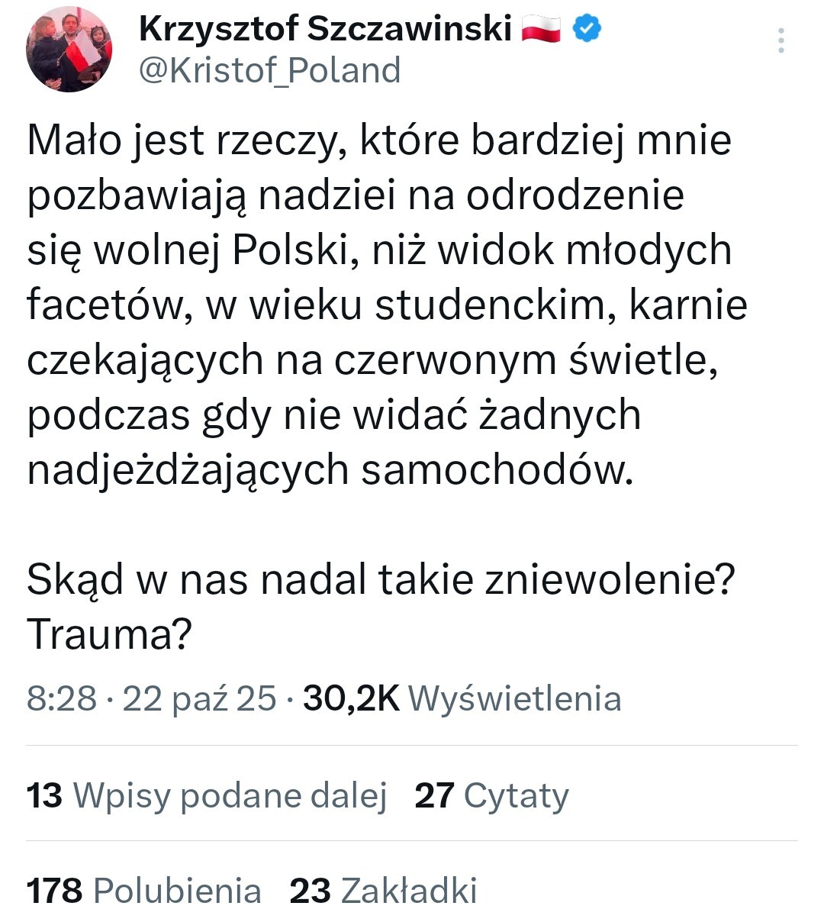Click the word "Trauma?" in the tweet
The height and width of the screenshot is (922, 824).
click(108, 633)
